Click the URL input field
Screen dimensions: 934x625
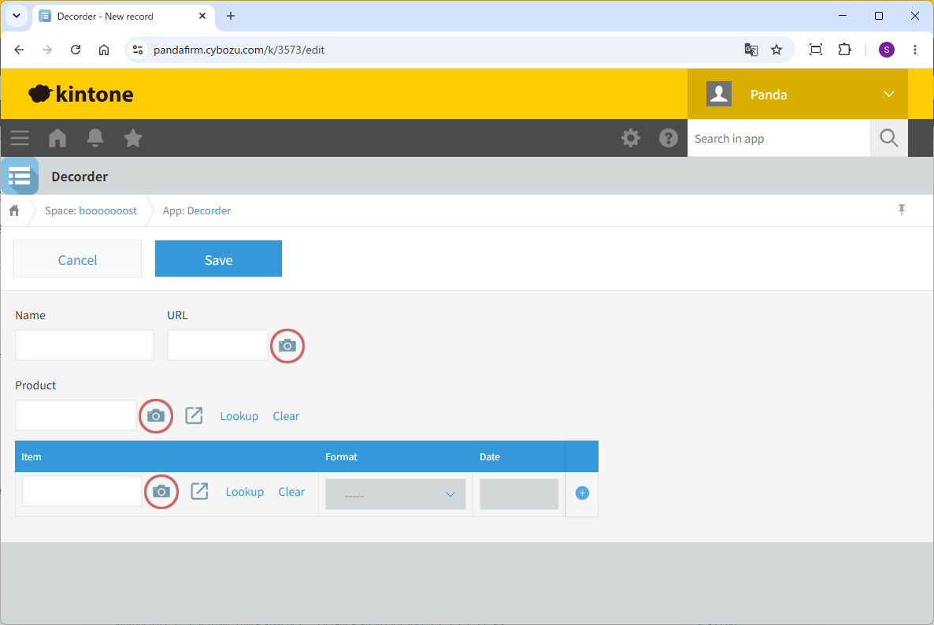pos(217,345)
